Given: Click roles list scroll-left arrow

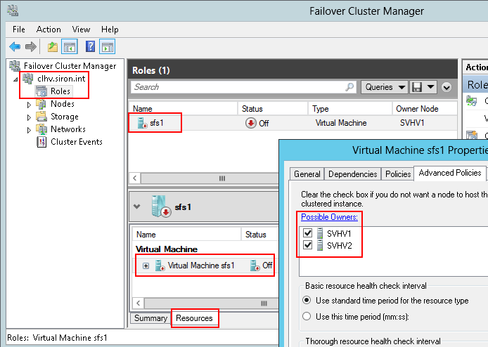Looking at the screenshot, I should (x=135, y=178).
